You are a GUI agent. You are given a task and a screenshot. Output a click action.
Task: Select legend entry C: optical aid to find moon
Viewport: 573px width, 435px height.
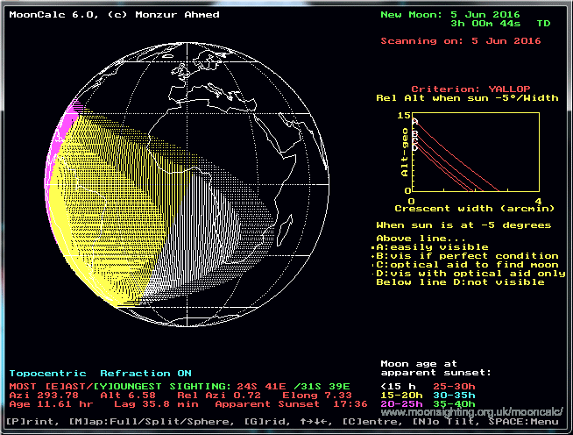click(467, 265)
